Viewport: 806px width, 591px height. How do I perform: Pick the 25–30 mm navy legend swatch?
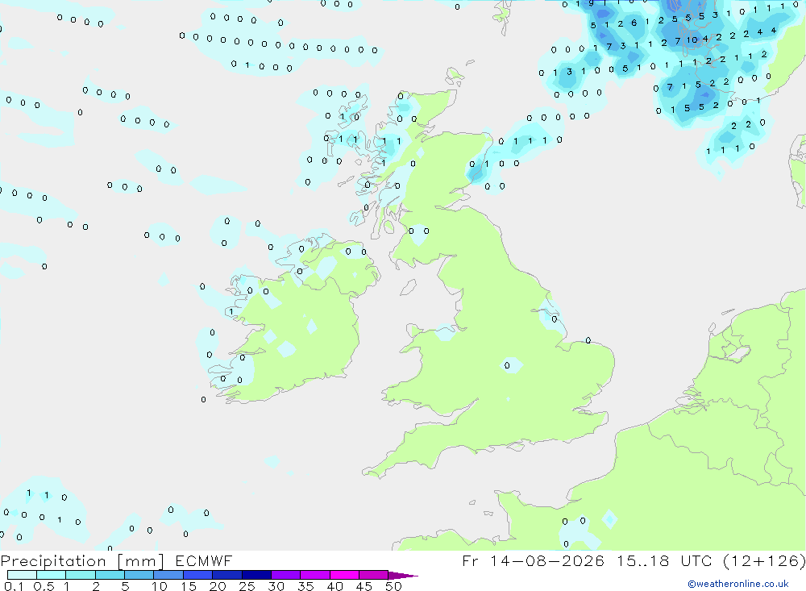(256, 575)
